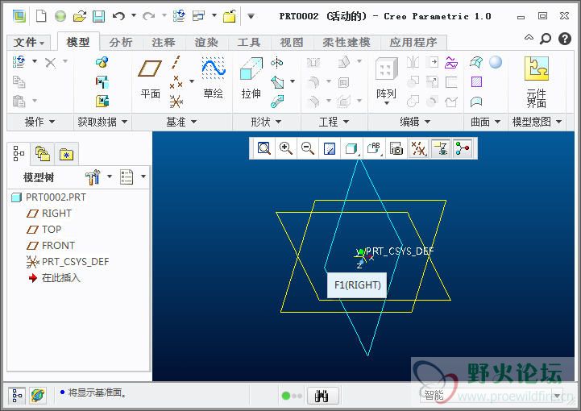The height and width of the screenshot is (411, 581).
Task: Switch to the Analysis (分析) tab
Action: coord(121,42)
